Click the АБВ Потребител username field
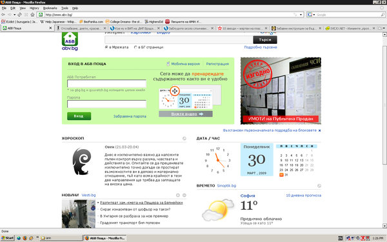The image size is (387, 242). tap(106, 84)
